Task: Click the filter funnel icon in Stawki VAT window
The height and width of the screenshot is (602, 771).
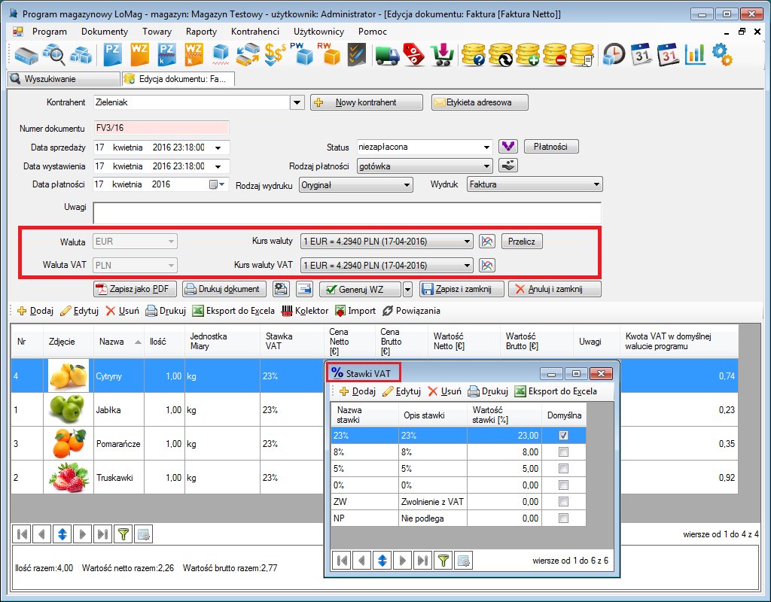Action: (444, 560)
